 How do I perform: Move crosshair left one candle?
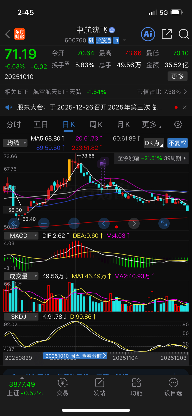click(x=104, y=223)
